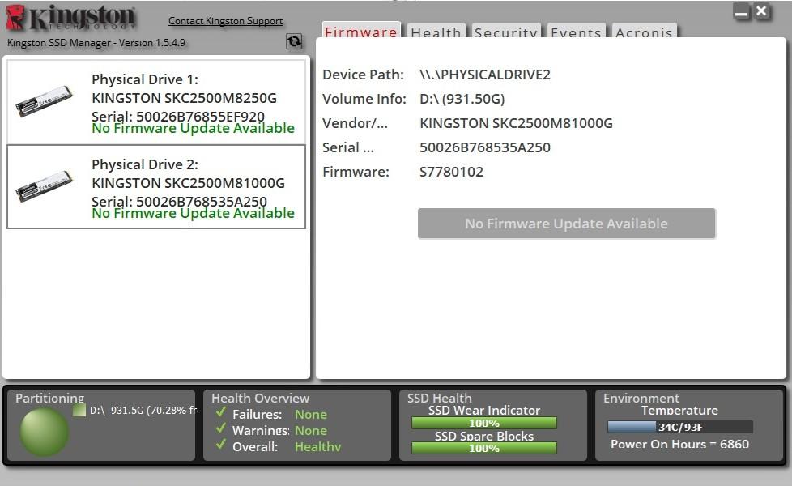Click the Failures checkmark icon
The height and width of the screenshot is (486, 792).
(x=221, y=412)
